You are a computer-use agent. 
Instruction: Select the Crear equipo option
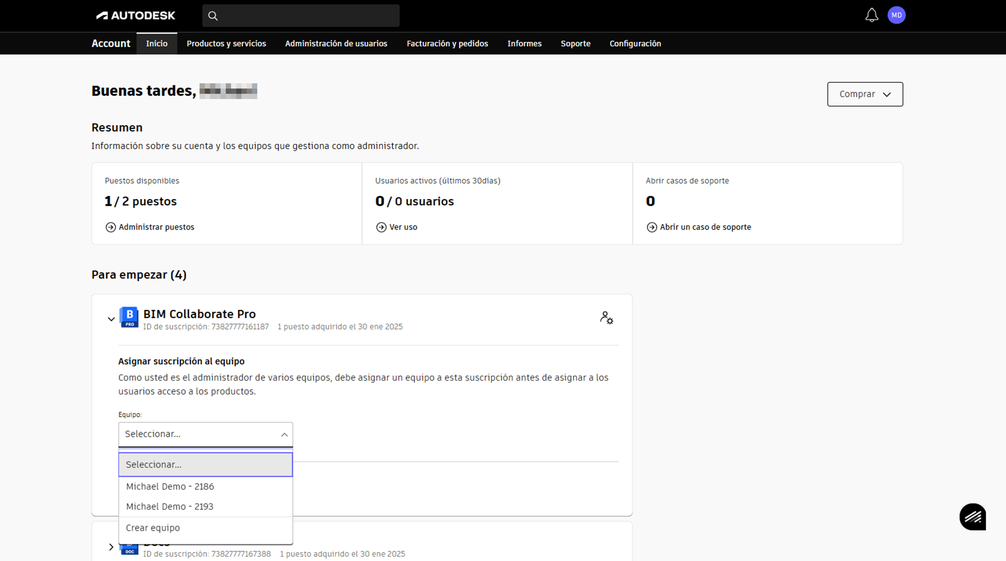click(x=153, y=528)
